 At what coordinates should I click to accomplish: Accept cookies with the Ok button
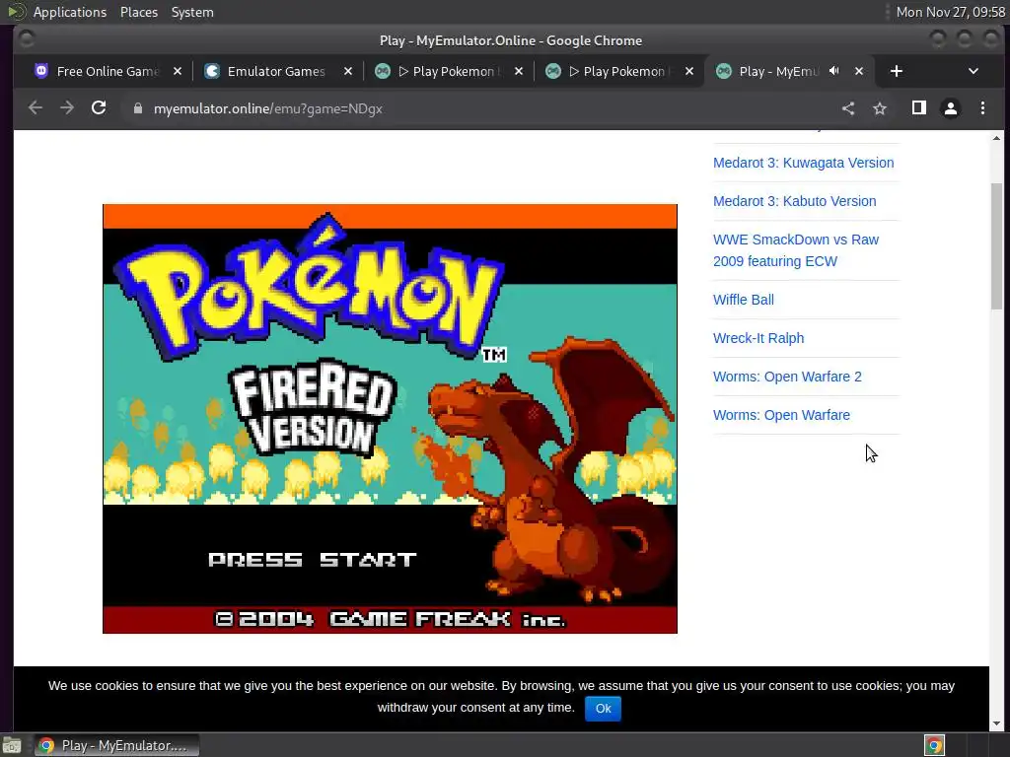click(x=603, y=708)
